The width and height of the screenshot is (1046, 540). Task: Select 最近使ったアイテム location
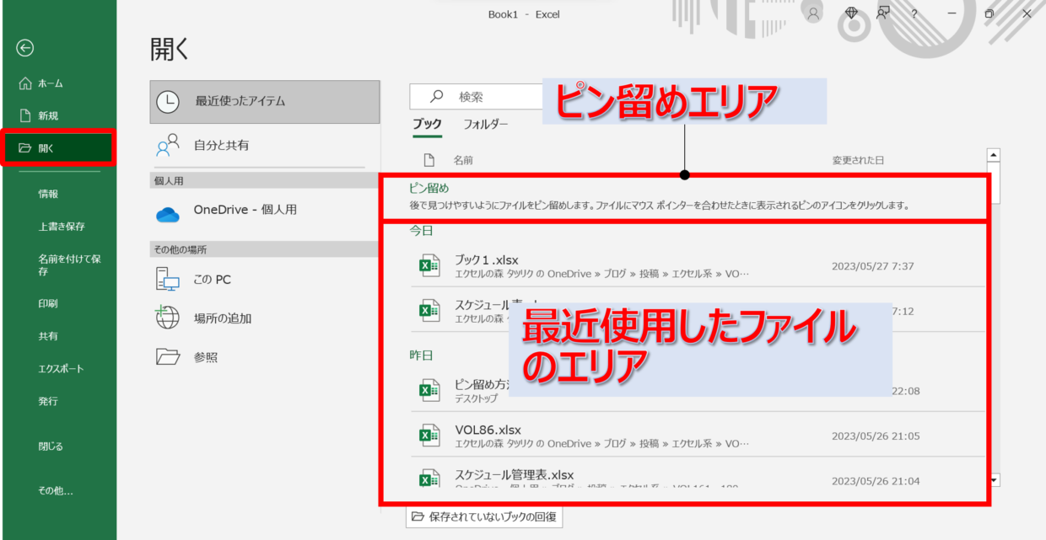pos(265,101)
